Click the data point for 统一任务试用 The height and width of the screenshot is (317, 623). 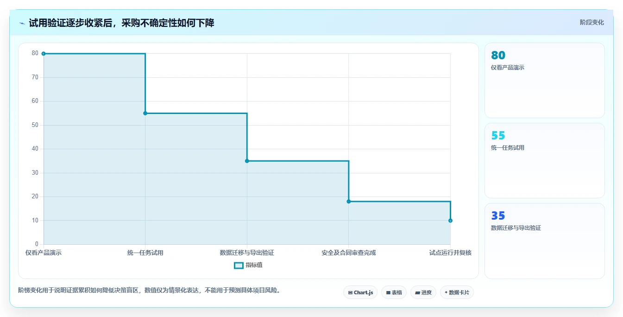145,113
